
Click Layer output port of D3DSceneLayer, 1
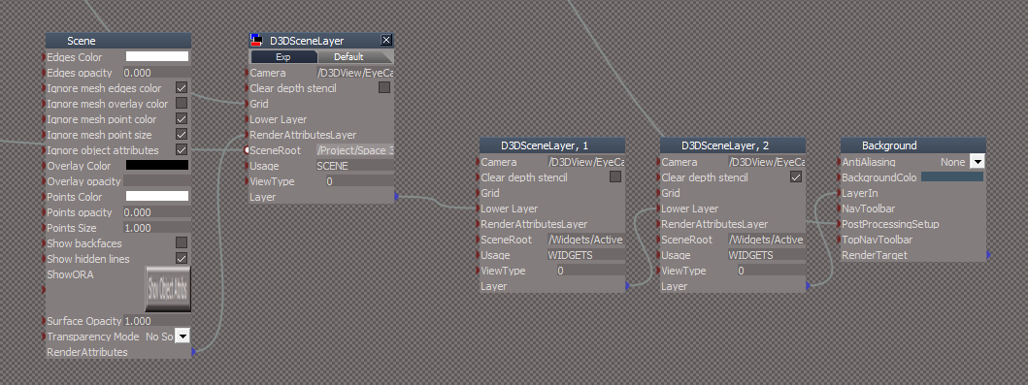(x=627, y=286)
